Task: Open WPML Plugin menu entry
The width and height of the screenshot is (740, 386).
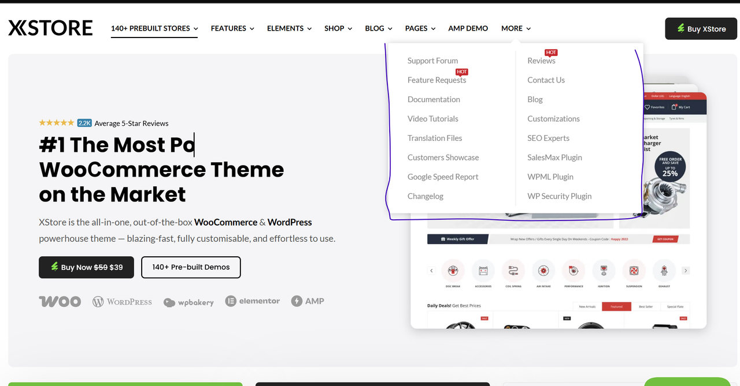Action: 550,177
